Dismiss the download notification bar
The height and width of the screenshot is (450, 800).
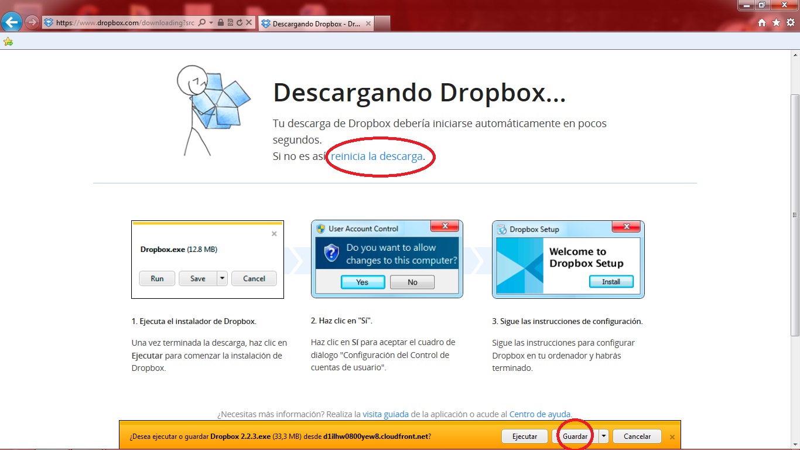click(x=672, y=437)
